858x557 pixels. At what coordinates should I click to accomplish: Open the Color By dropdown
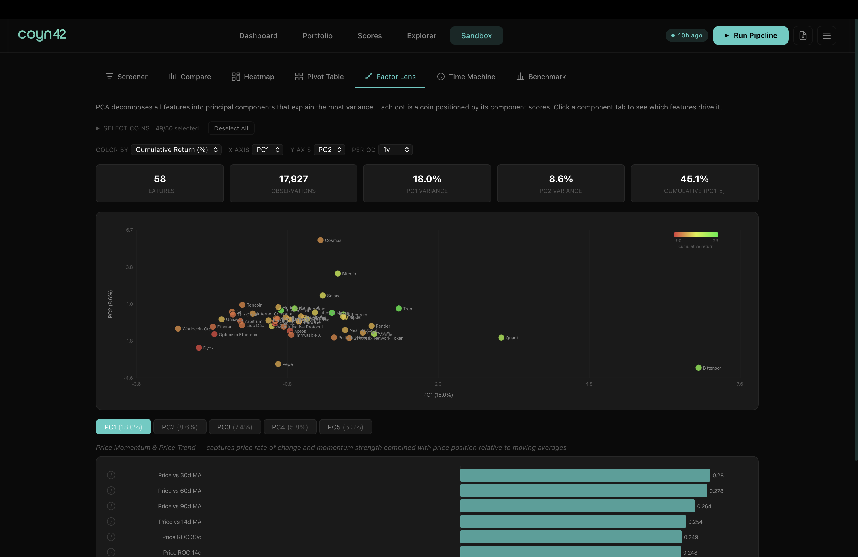176,149
